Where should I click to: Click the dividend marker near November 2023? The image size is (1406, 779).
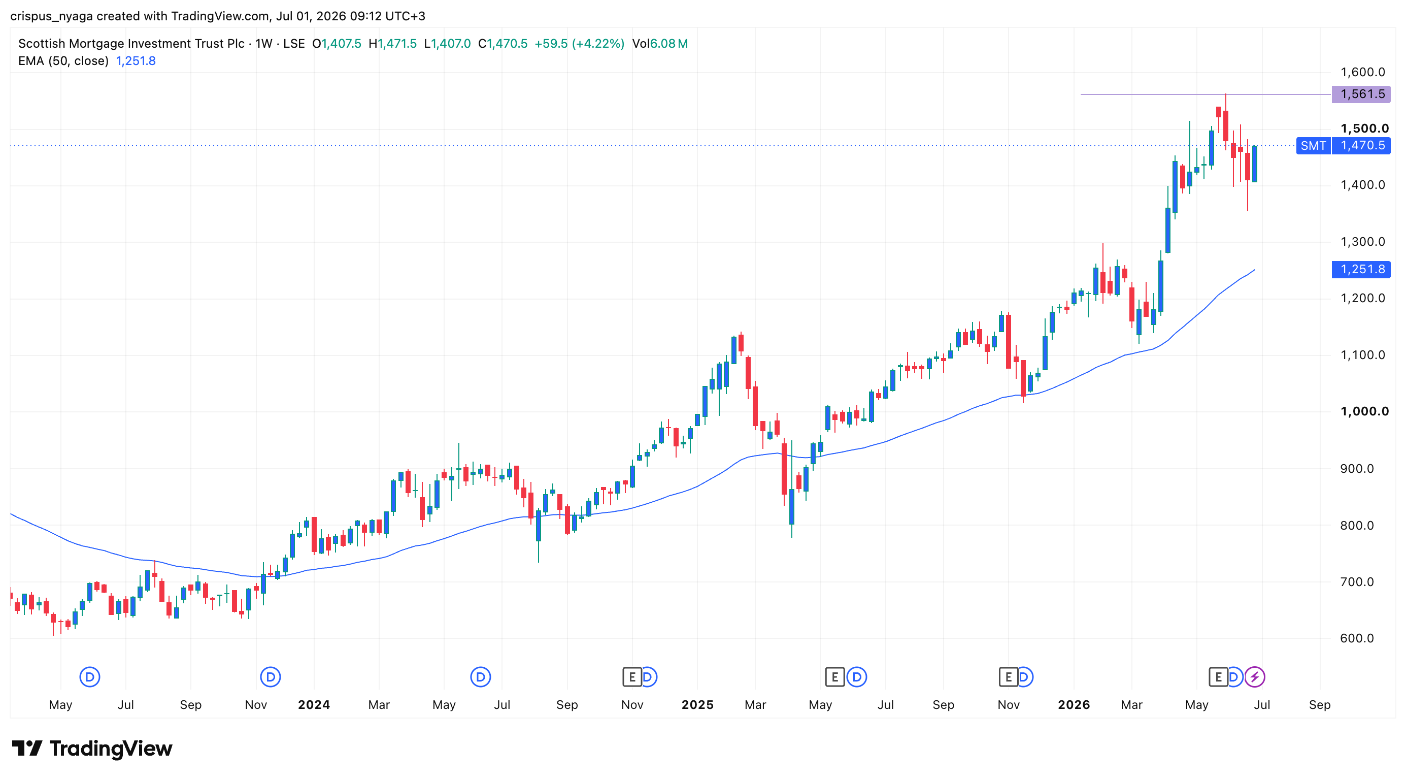click(270, 677)
